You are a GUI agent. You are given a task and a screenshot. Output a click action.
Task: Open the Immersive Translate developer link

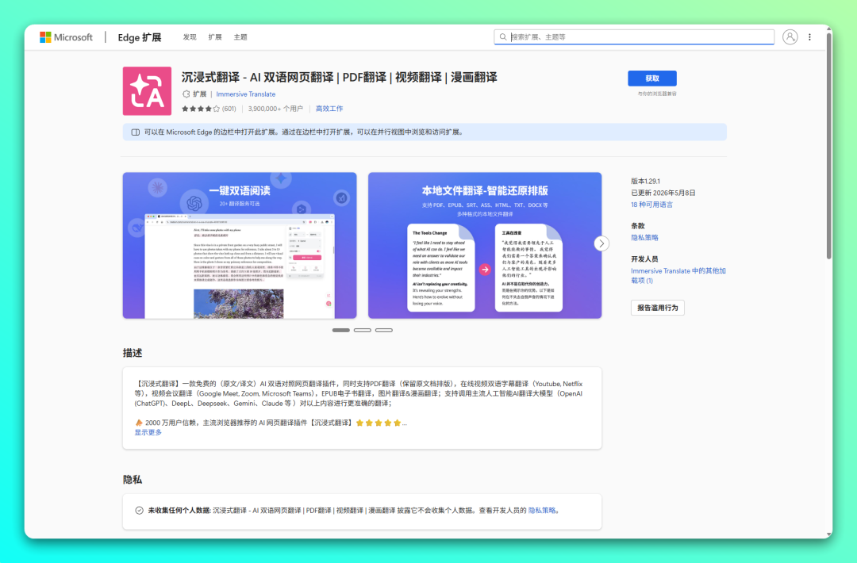[x=245, y=94]
